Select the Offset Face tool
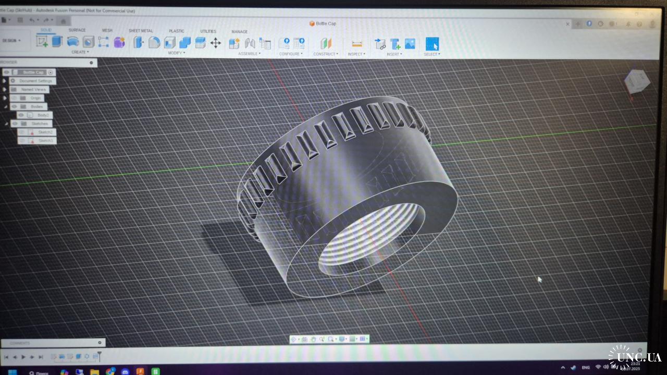Viewport: 667px width, 375px height. click(x=200, y=43)
